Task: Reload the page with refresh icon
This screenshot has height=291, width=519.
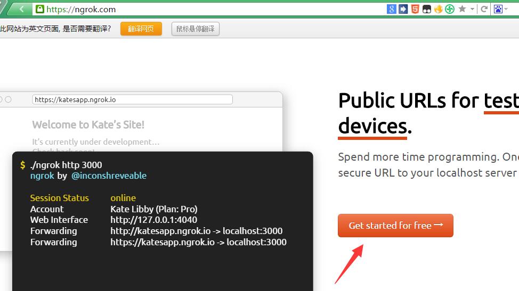Action: point(484,9)
